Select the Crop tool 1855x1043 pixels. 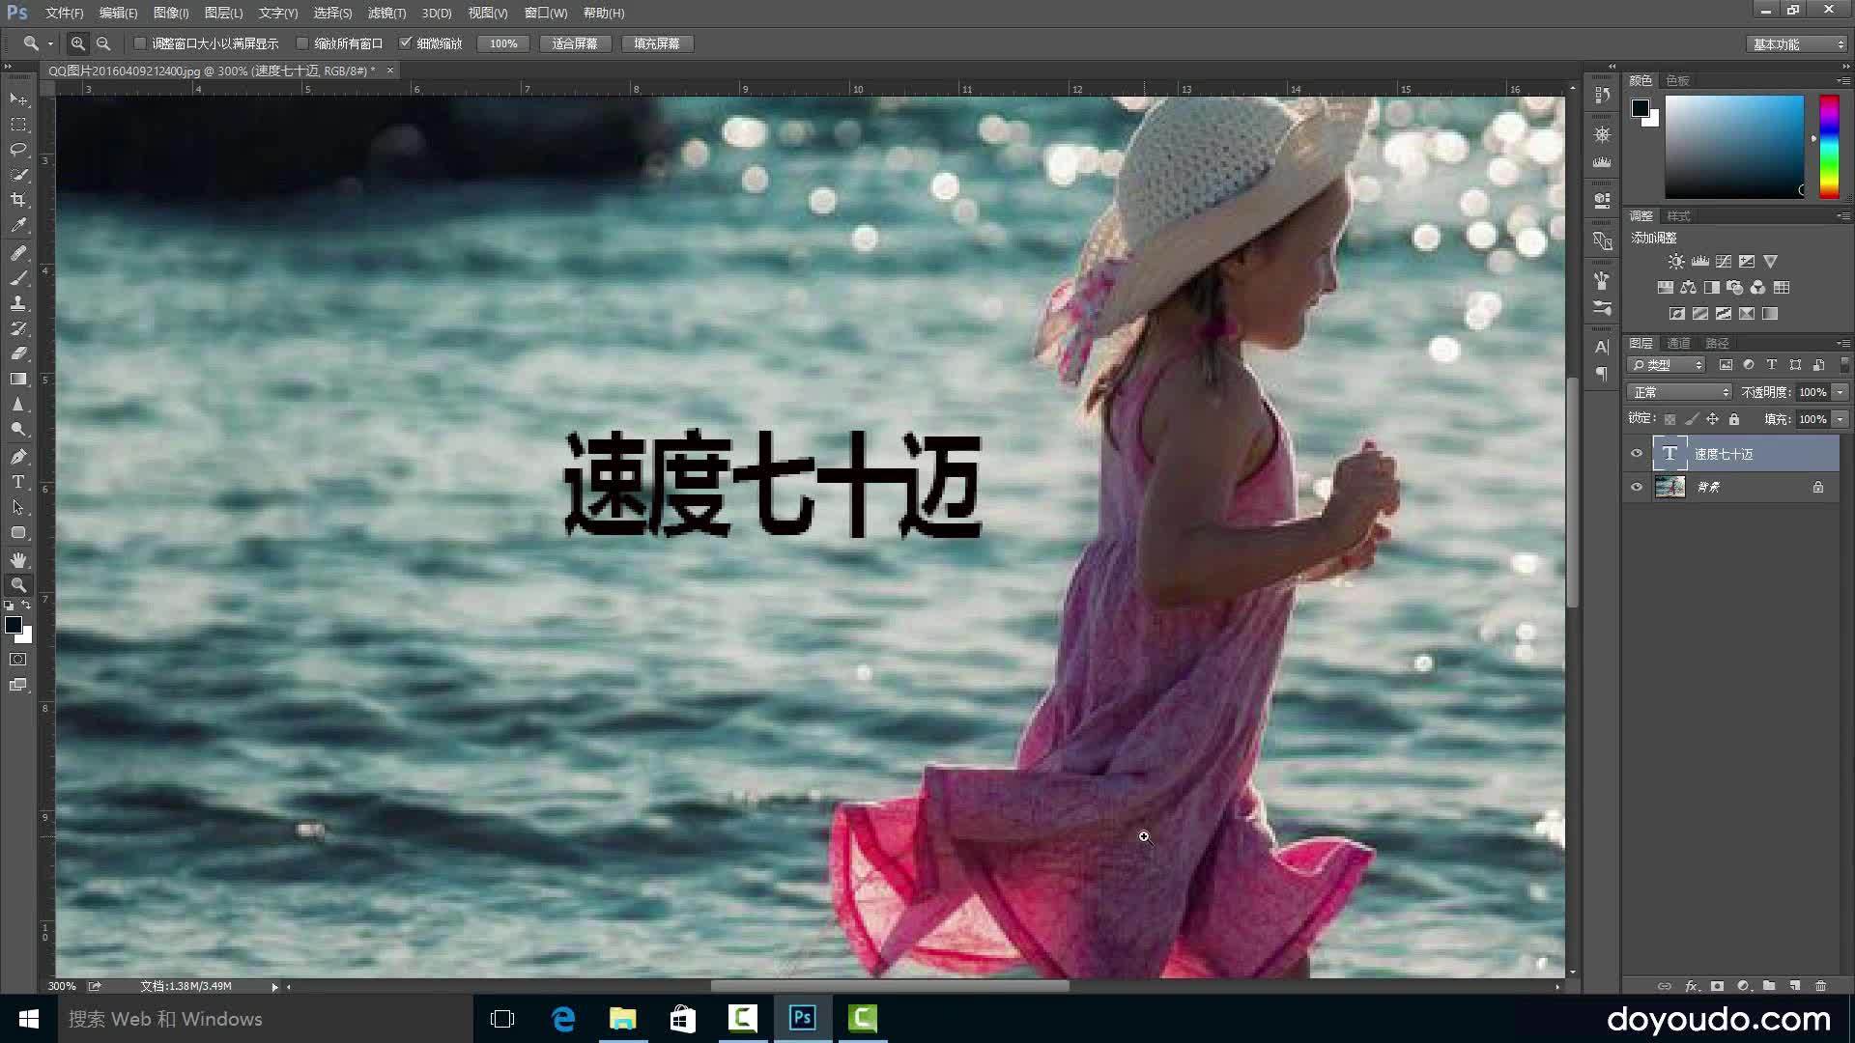(18, 200)
